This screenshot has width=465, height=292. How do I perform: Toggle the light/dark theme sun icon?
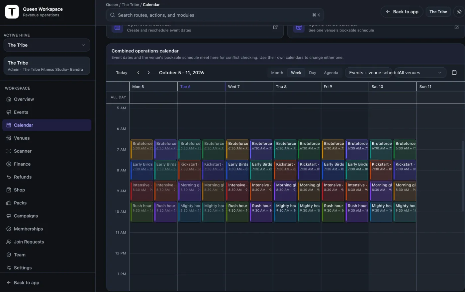coord(459,12)
